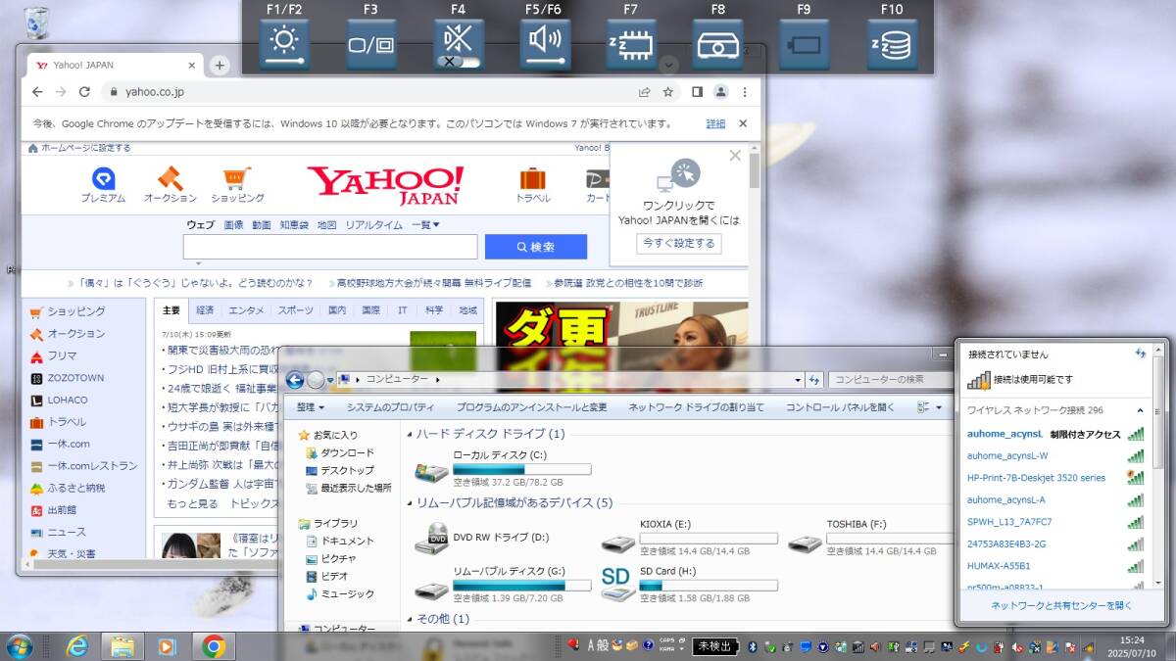Screen dimensions: 1176x661
Task: Click ネットワーク ドライブの割り当て in Explorer
Action: point(696,407)
